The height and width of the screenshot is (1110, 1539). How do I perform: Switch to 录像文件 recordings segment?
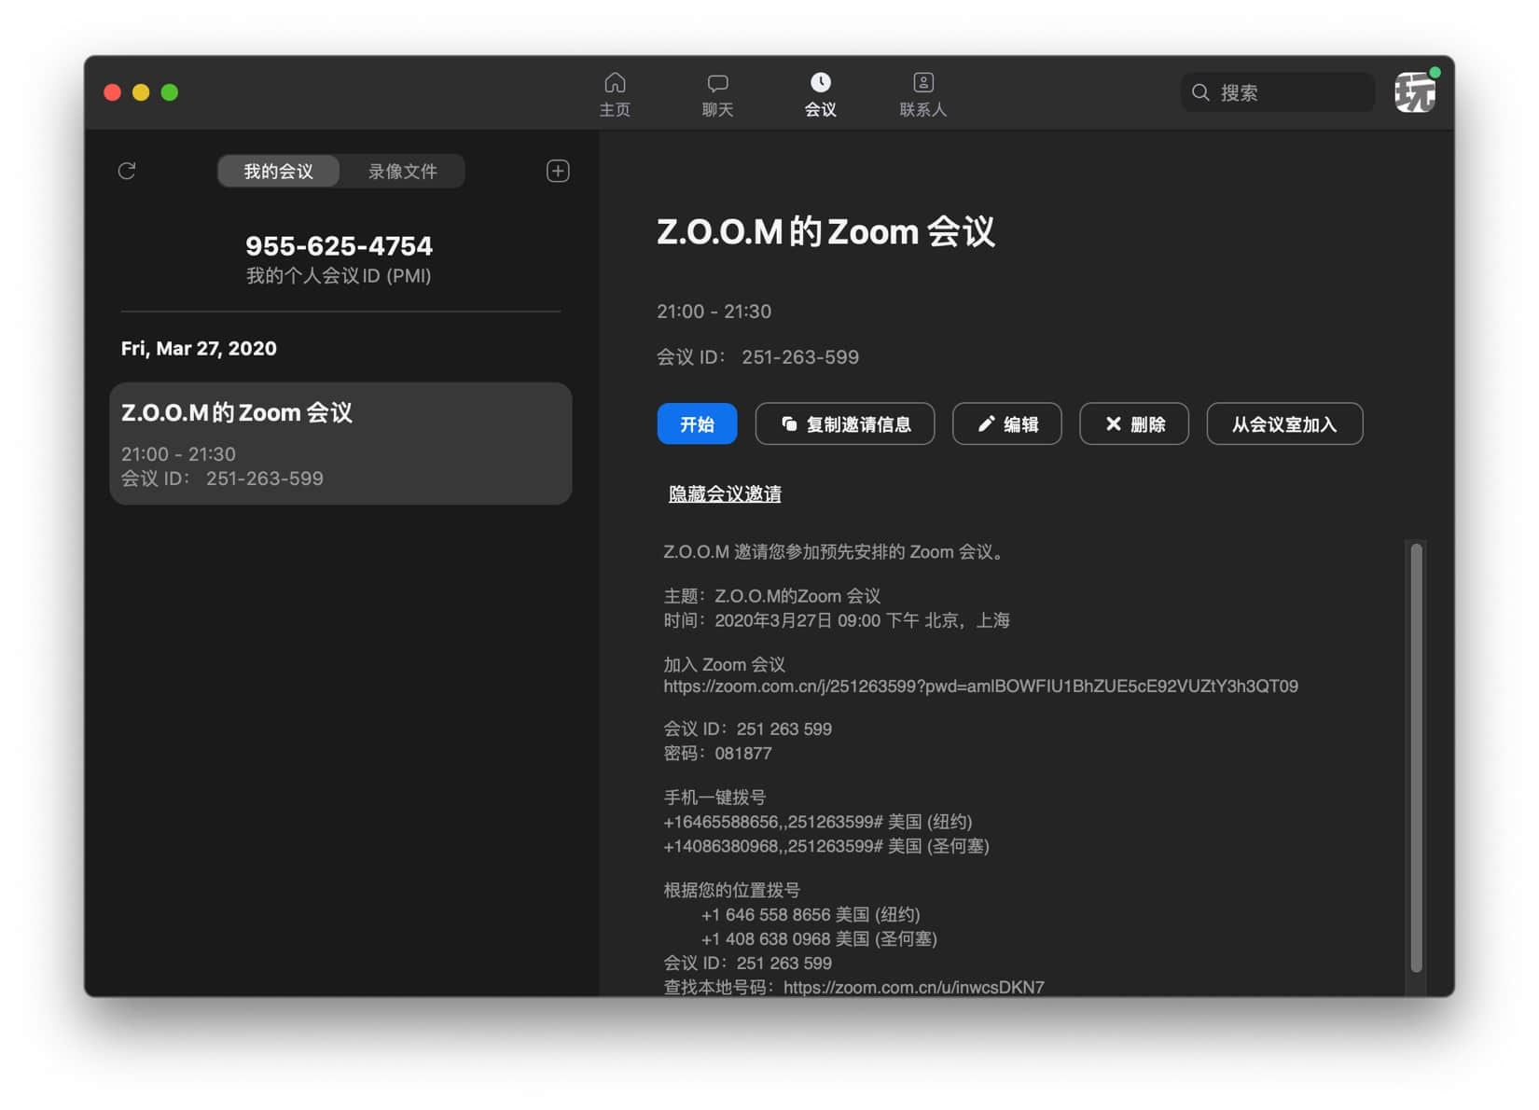(x=402, y=171)
